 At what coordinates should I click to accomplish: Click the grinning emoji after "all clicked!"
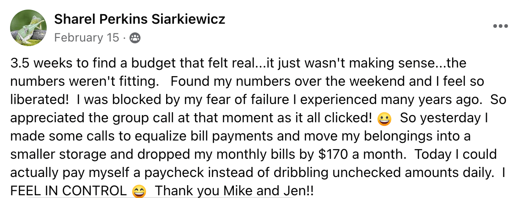click(x=384, y=119)
